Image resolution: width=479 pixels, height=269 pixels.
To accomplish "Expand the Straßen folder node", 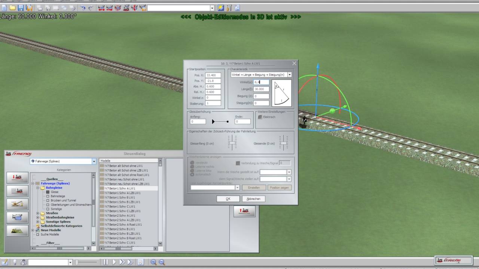I will 37,213.
